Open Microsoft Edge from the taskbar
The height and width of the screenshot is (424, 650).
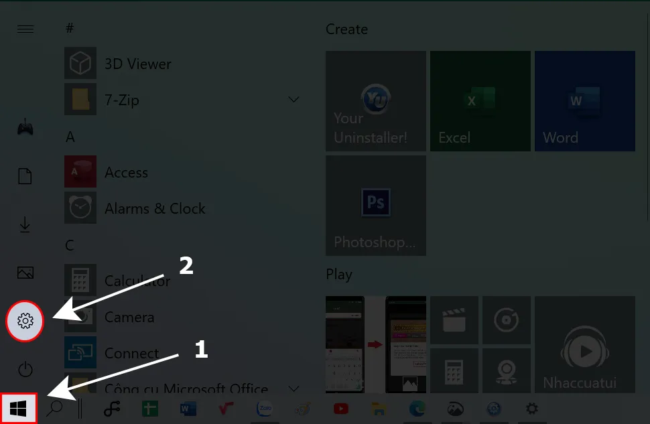coord(417,409)
